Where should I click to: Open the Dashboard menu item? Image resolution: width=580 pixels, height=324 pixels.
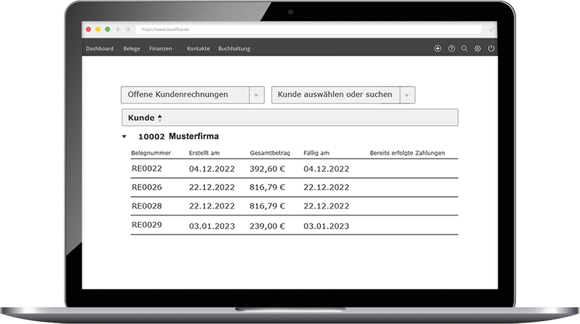point(100,48)
